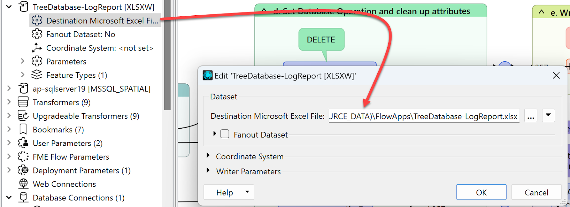Click the Web Connections globe icon
The height and width of the screenshot is (207, 570).
tap(23, 184)
